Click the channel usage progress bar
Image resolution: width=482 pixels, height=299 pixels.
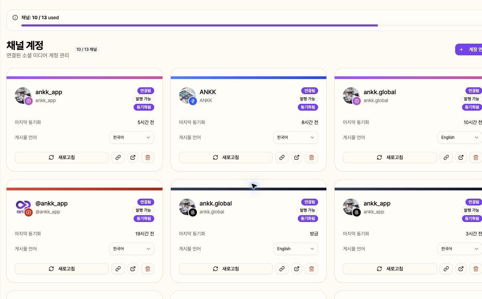pyautogui.click(x=252, y=25)
